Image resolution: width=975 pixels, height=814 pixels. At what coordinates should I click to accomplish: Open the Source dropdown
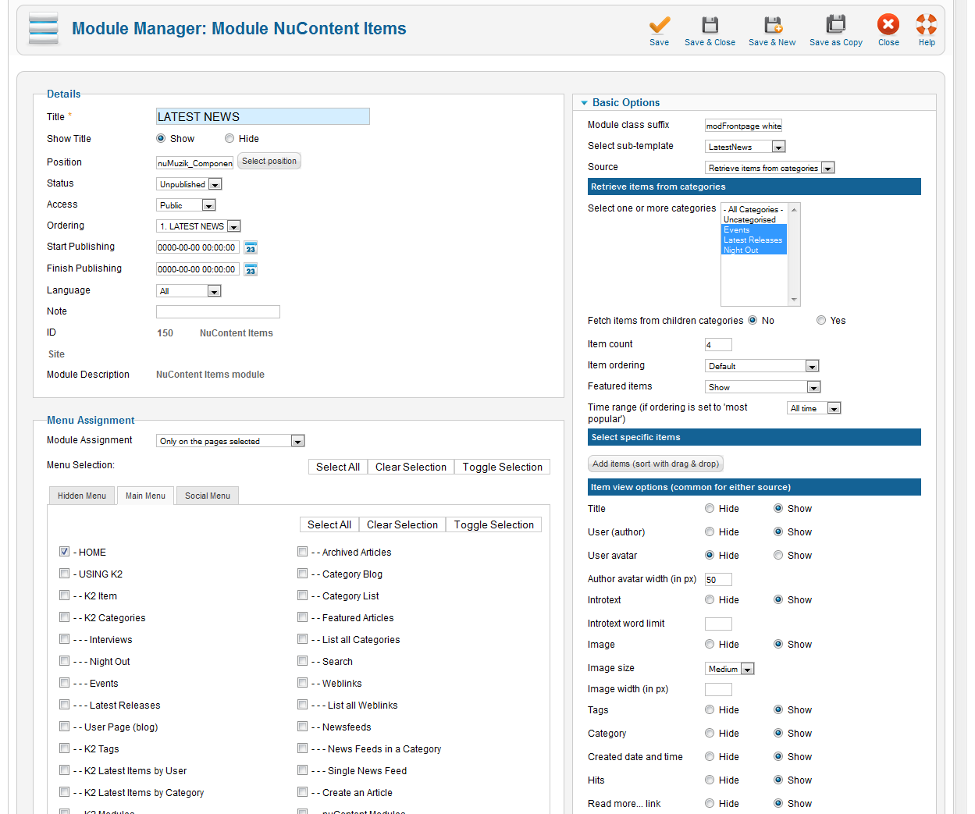770,168
